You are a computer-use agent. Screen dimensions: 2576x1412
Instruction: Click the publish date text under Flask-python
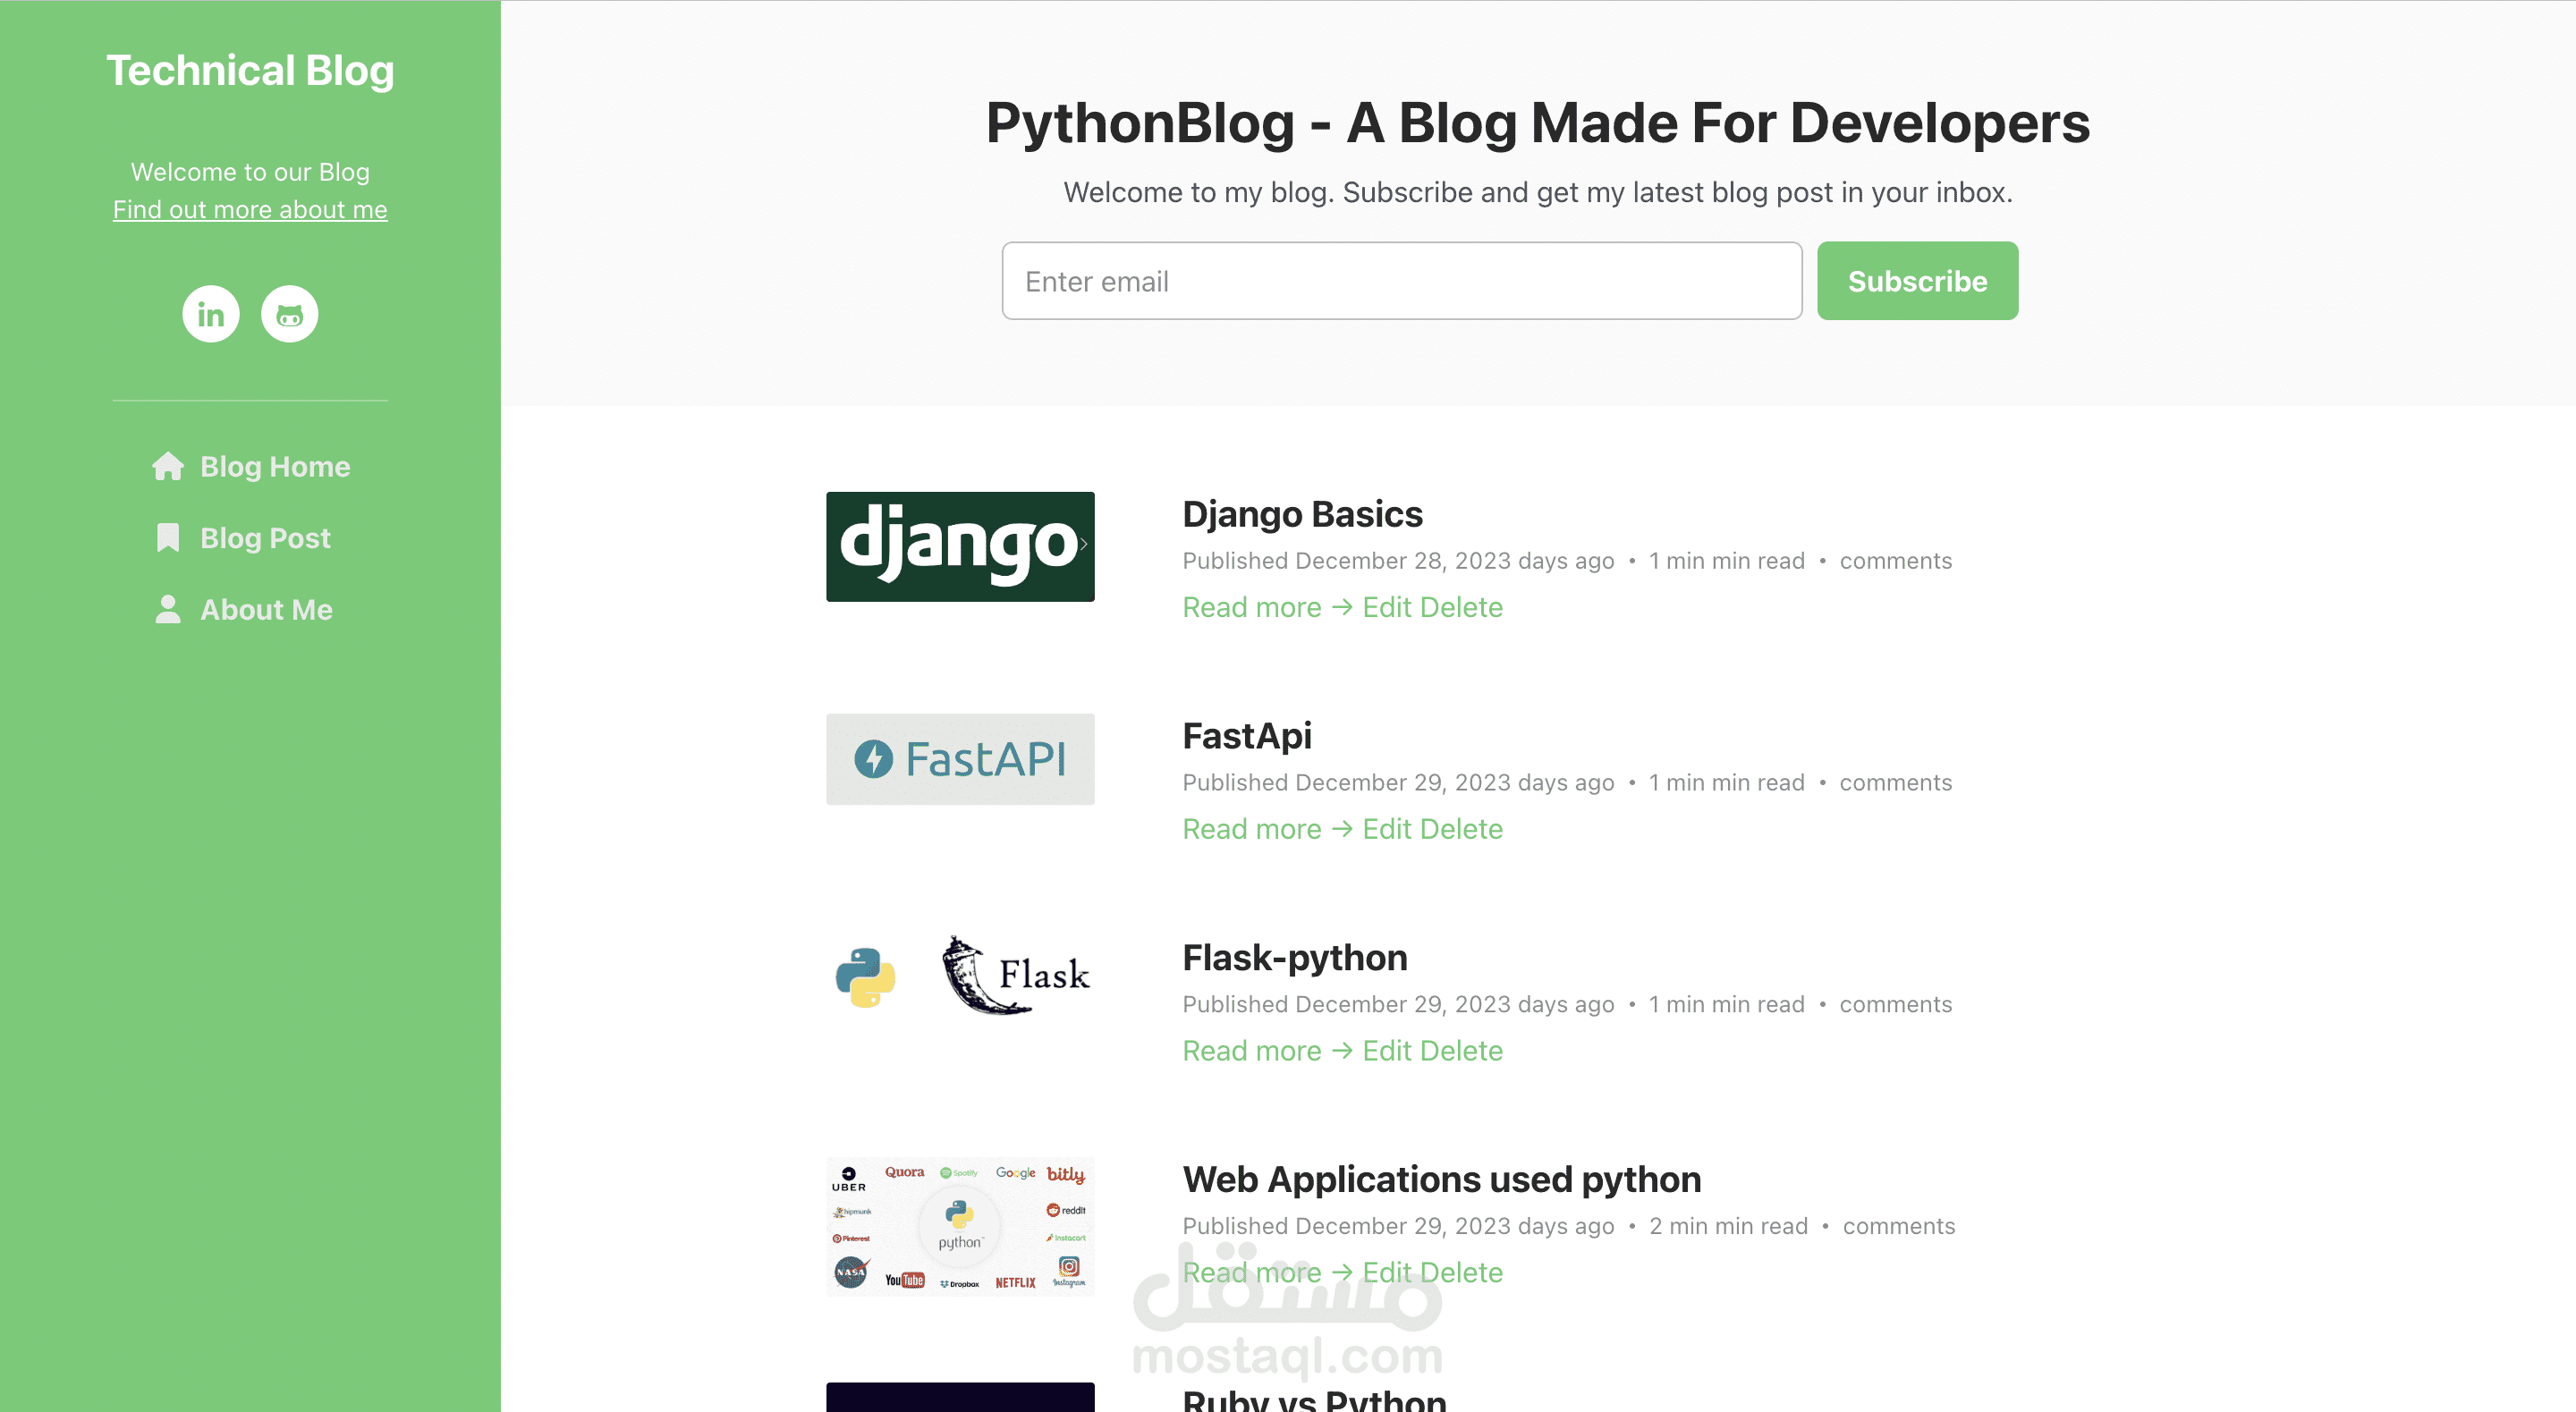point(1398,1005)
